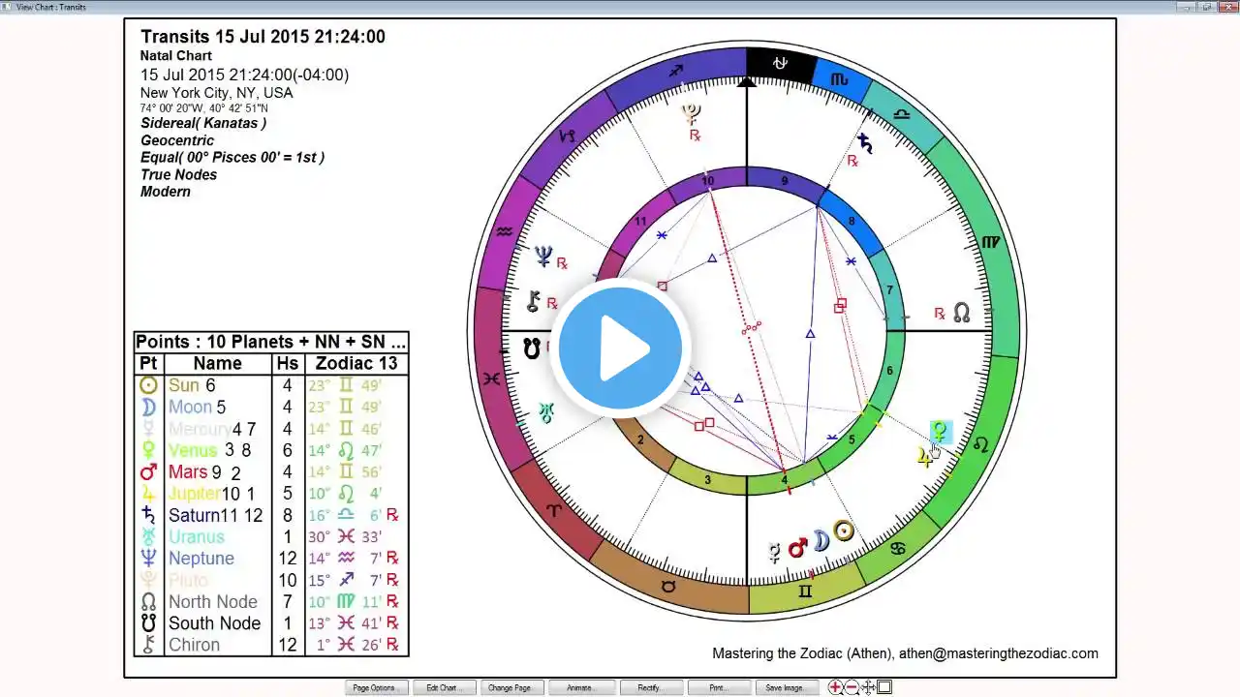
Task: Open the Page Options dialog
Action: [x=374, y=687]
